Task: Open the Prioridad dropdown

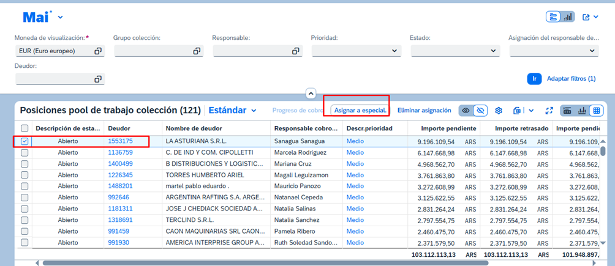Action: (394, 51)
